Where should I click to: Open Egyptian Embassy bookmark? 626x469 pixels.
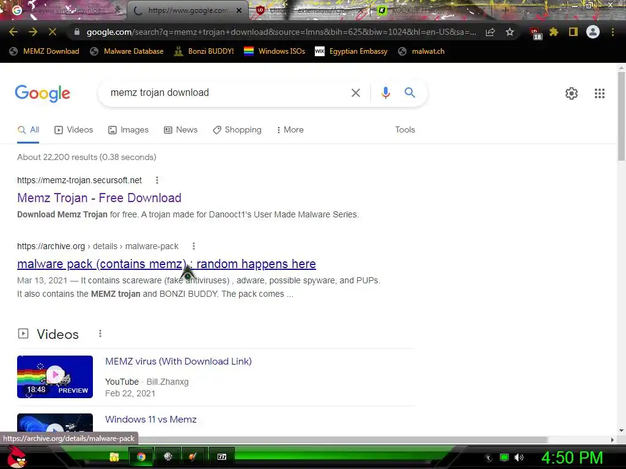pos(351,51)
